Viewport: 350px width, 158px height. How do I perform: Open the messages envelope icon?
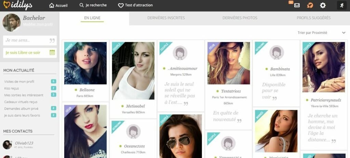pyautogui.click(x=297, y=5)
